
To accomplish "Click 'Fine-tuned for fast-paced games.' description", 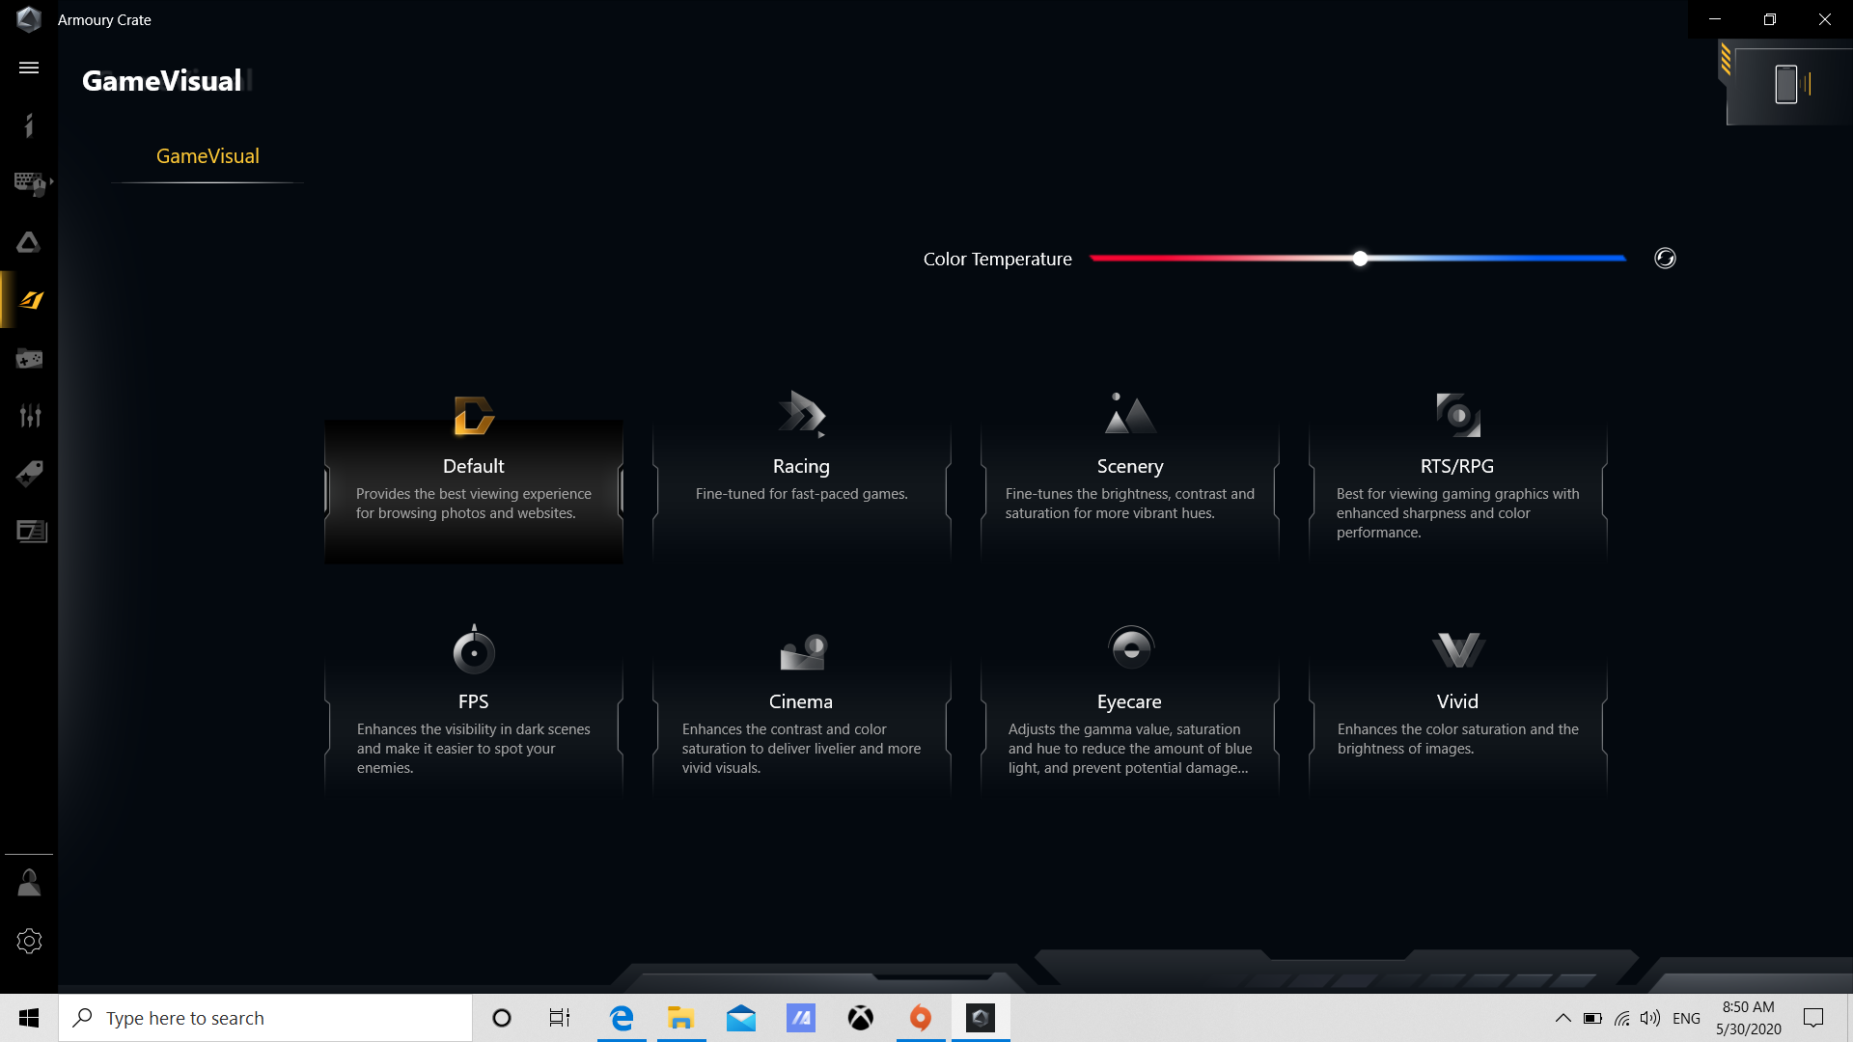I will tap(802, 494).
